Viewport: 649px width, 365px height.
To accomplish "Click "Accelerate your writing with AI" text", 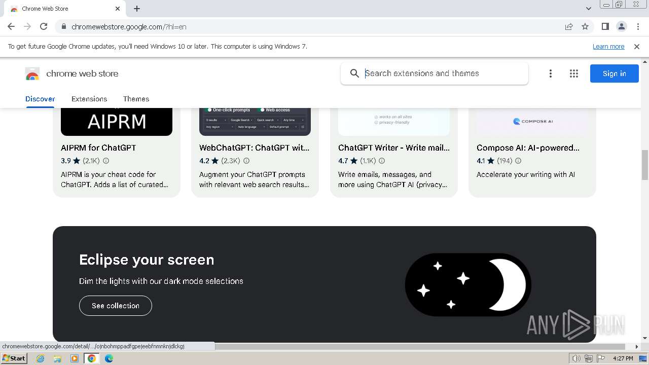I will click(526, 174).
